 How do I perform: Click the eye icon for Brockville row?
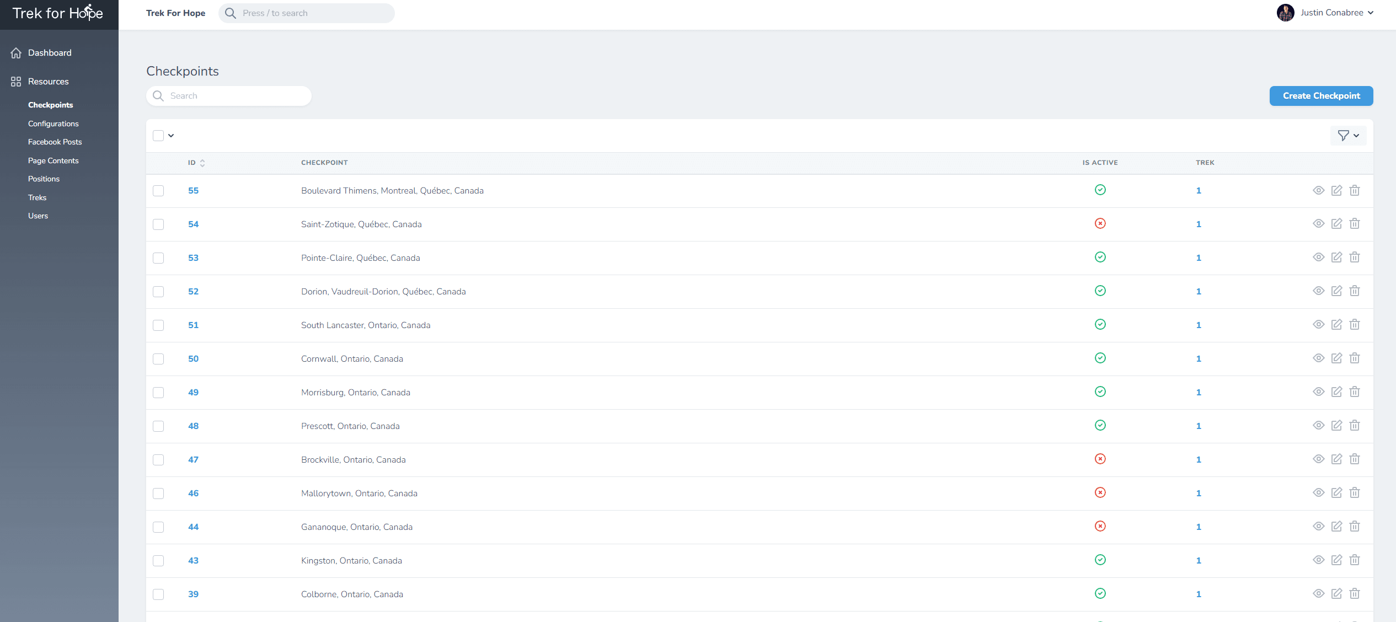(x=1318, y=459)
